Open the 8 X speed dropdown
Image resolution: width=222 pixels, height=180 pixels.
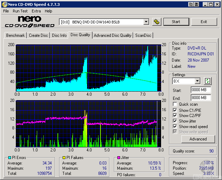coord(197,81)
